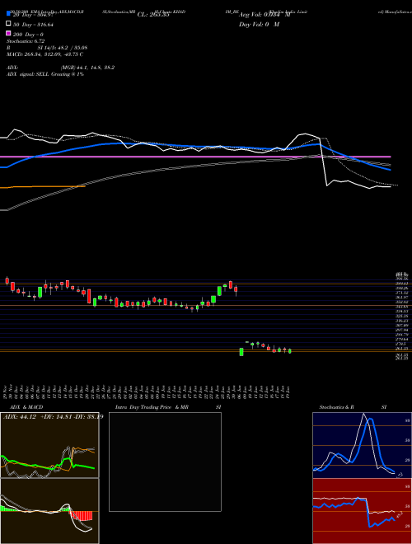This screenshot has height=544, width=412.
Task: Click the 'Day Vol: 0 M' label
Action: pos(259,25)
